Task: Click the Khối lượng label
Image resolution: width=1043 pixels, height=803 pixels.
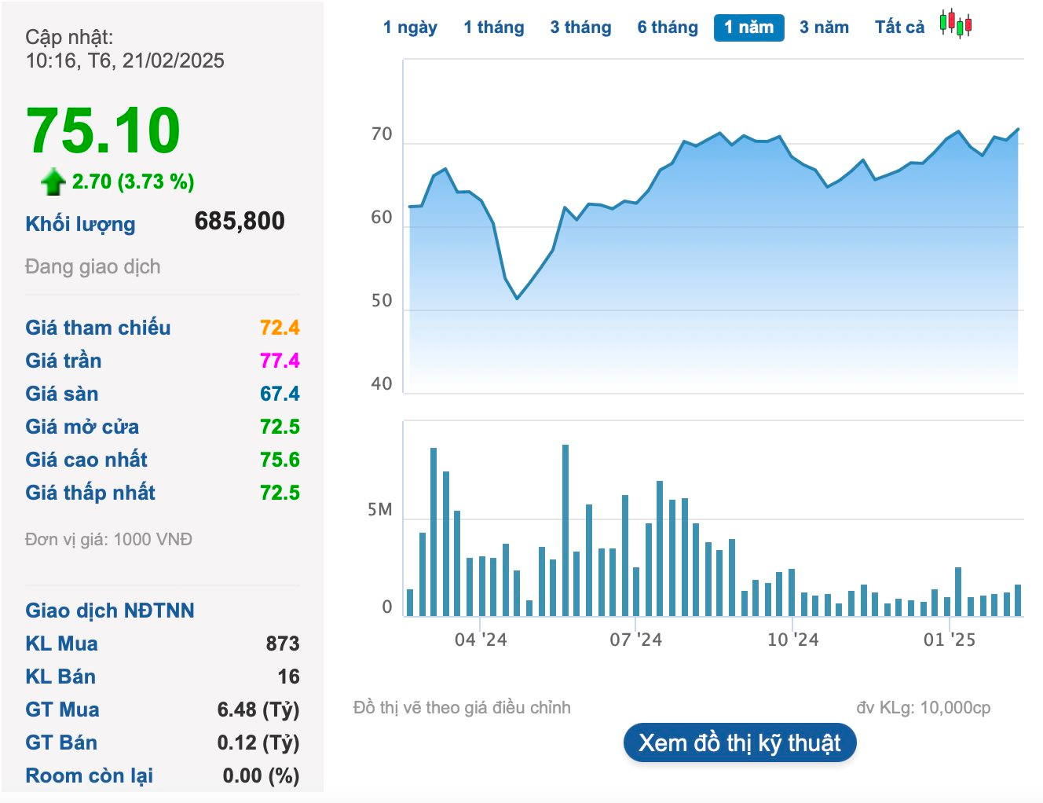Action: coord(80,224)
